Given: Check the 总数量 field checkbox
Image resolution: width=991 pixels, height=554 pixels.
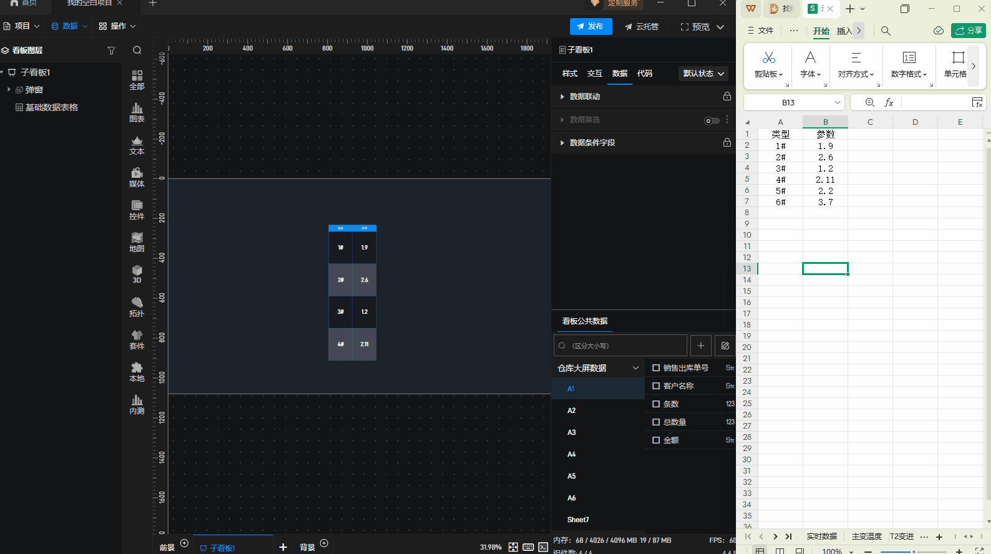Looking at the screenshot, I should point(656,422).
